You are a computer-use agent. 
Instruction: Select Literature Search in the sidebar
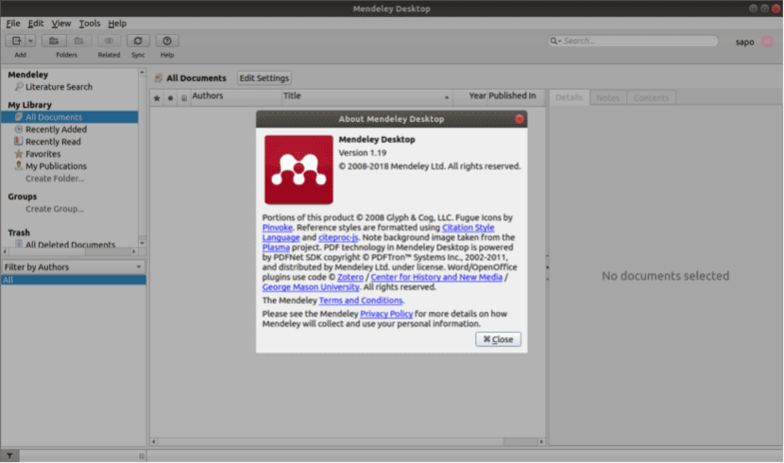tap(59, 87)
